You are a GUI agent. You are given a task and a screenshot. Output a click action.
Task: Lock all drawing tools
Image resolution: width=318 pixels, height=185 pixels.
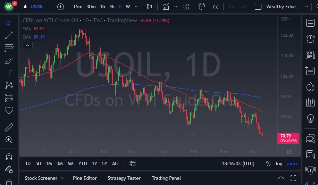(x=9, y=182)
